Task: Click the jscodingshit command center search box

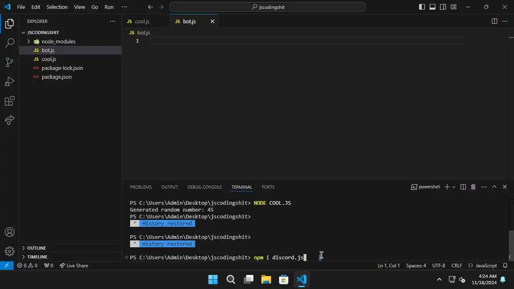Action: pyautogui.click(x=267, y=7)
